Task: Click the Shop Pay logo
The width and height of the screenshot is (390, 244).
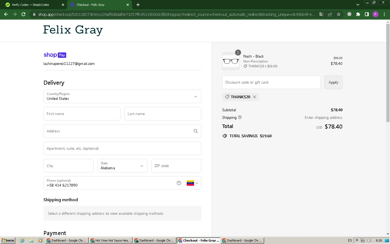Action: click(x=55, y=55)
